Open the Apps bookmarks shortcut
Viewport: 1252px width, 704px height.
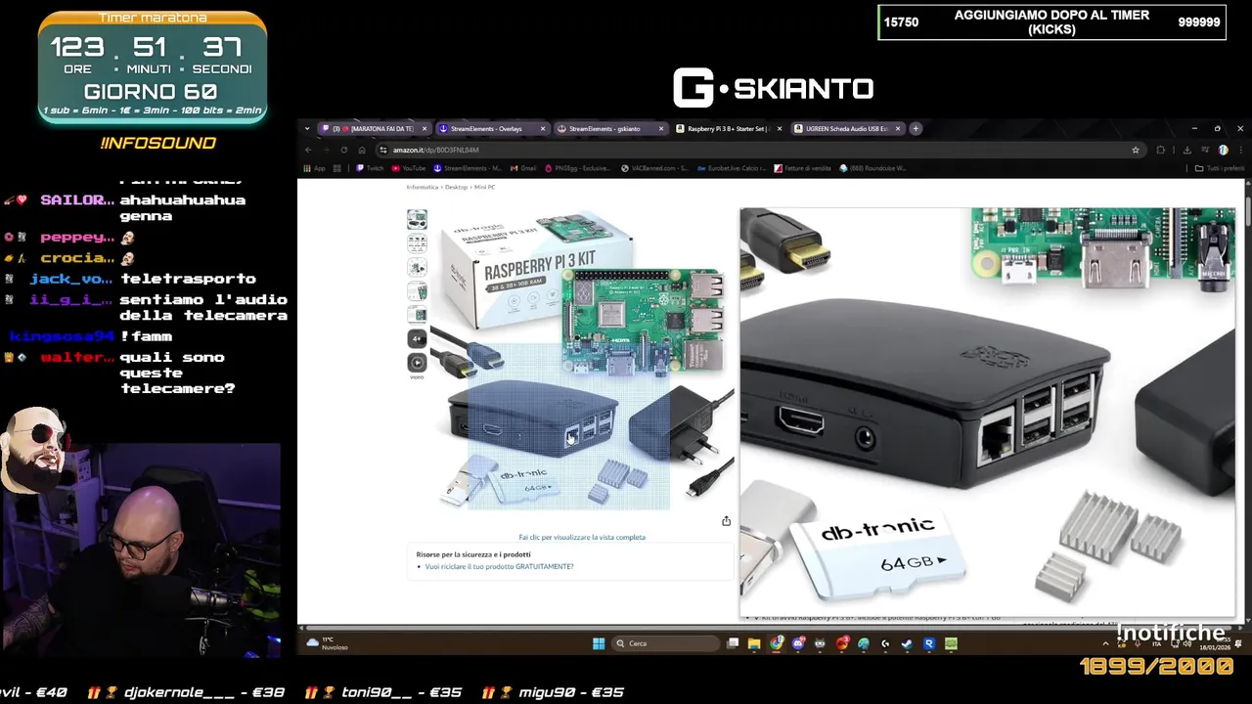314,168
